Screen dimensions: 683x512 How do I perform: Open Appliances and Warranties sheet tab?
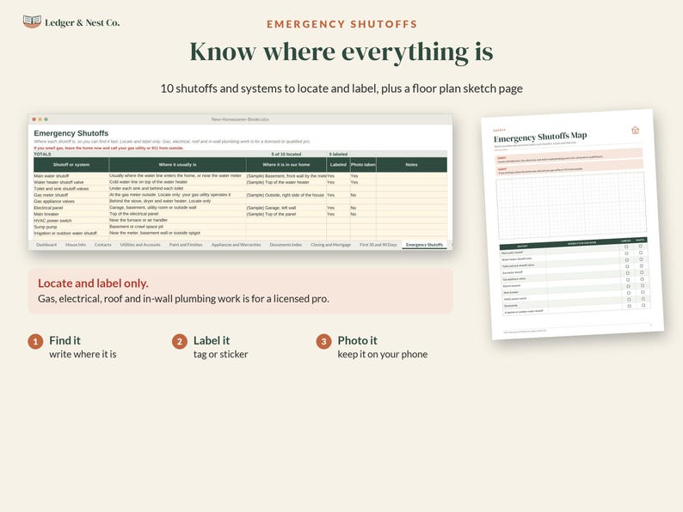(236, 245)
